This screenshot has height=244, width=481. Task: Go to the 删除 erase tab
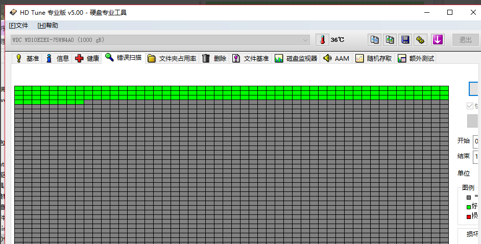pyautogui.click(x=214, y=59)
